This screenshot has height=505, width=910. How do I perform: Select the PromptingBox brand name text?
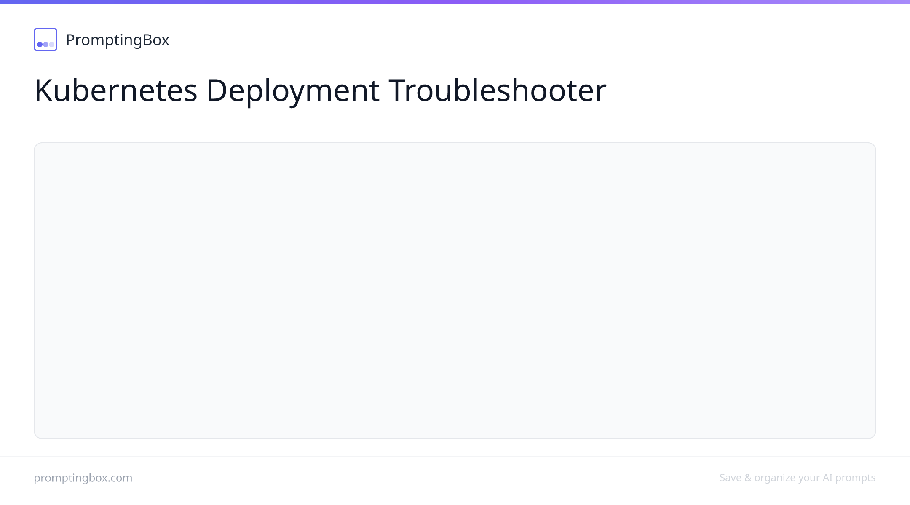[x=118, y=40]
